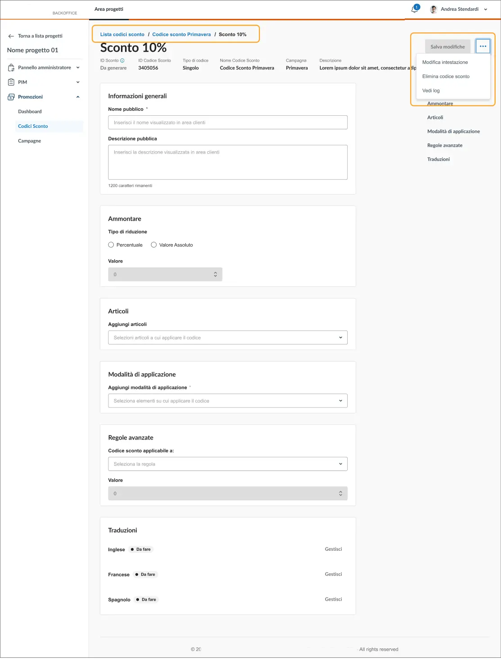Click the three-dots more actions button
Viewport: 501px width, 661px height.
(x=483, y=46)
